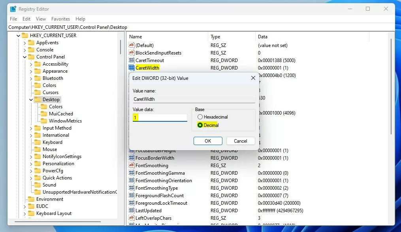Expand the AppEvents tree node
401x232 pixels.
[x=24, y=43]
